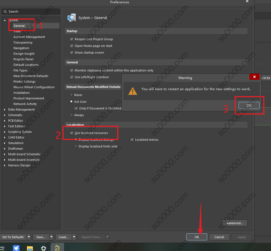
Task: Toggle Open Home page on start
Action: 72,46
